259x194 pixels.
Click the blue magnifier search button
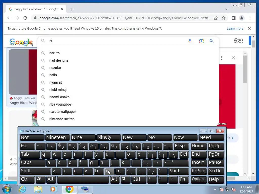click(212, 41)
